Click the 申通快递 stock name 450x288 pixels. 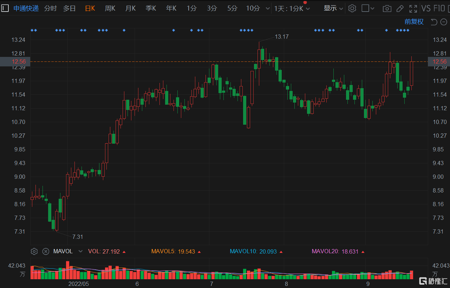tap(26, 8)
